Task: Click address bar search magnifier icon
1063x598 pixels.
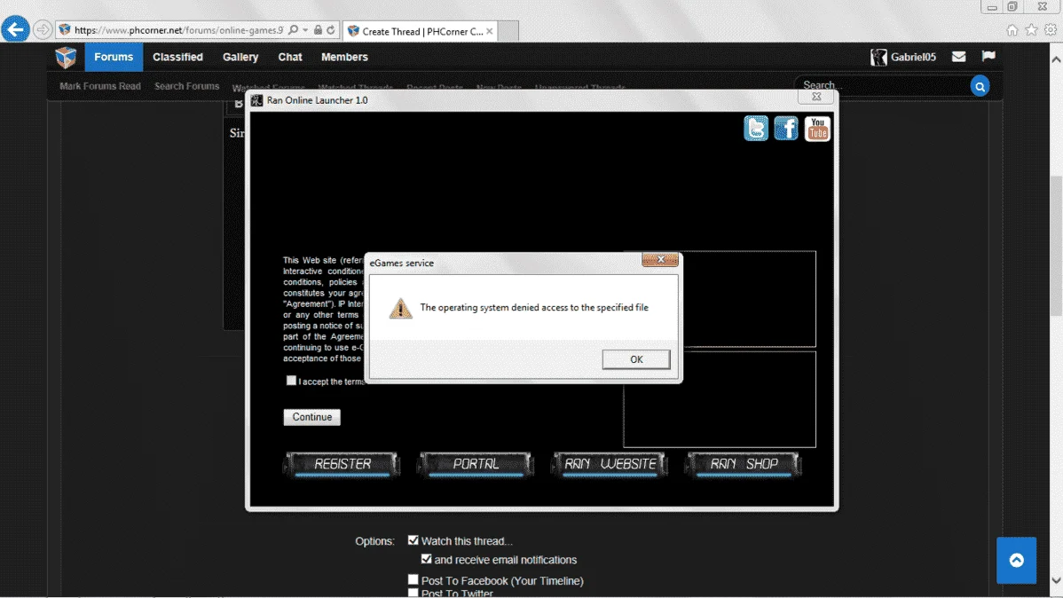Action: (x=293, y=30)
